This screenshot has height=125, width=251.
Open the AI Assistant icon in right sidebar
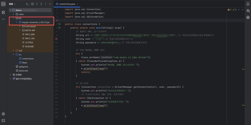tap(248, 11)
